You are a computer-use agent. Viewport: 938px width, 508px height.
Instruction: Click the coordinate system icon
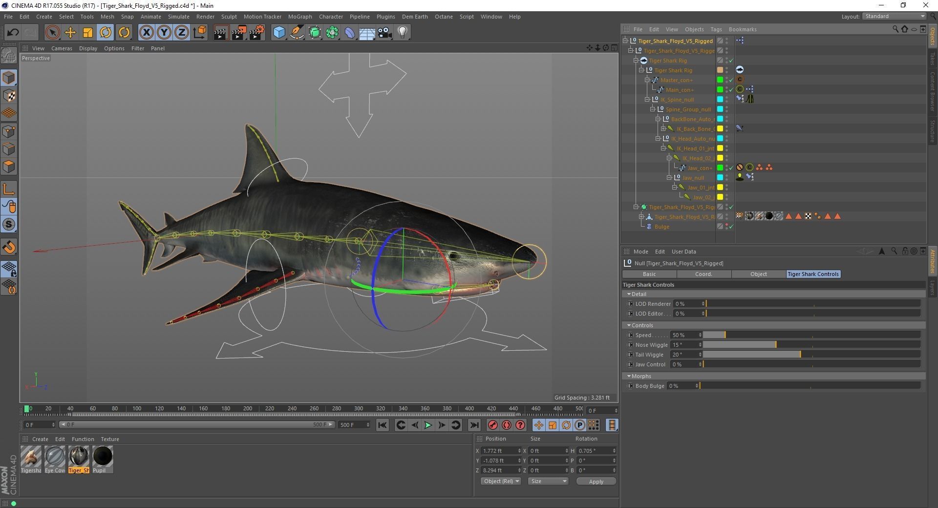(x=200, y=33)
